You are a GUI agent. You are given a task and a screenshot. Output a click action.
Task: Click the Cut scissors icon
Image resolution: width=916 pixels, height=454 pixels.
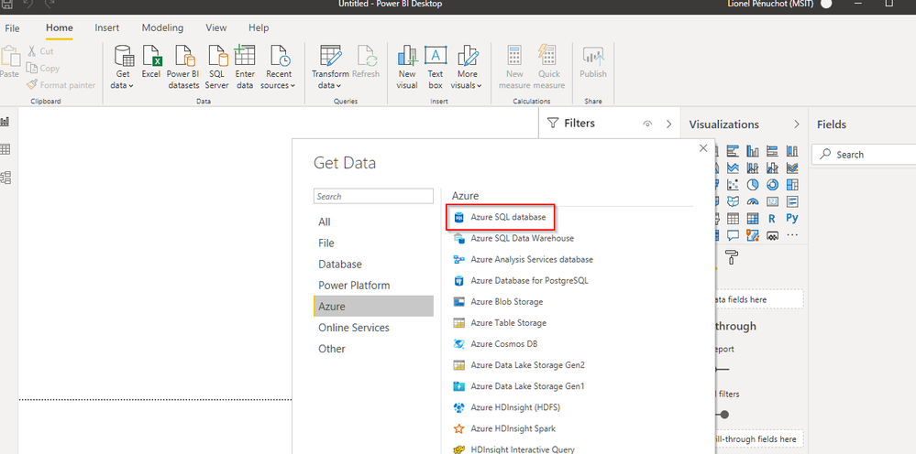pyautogui.click(x=31, y=51)
